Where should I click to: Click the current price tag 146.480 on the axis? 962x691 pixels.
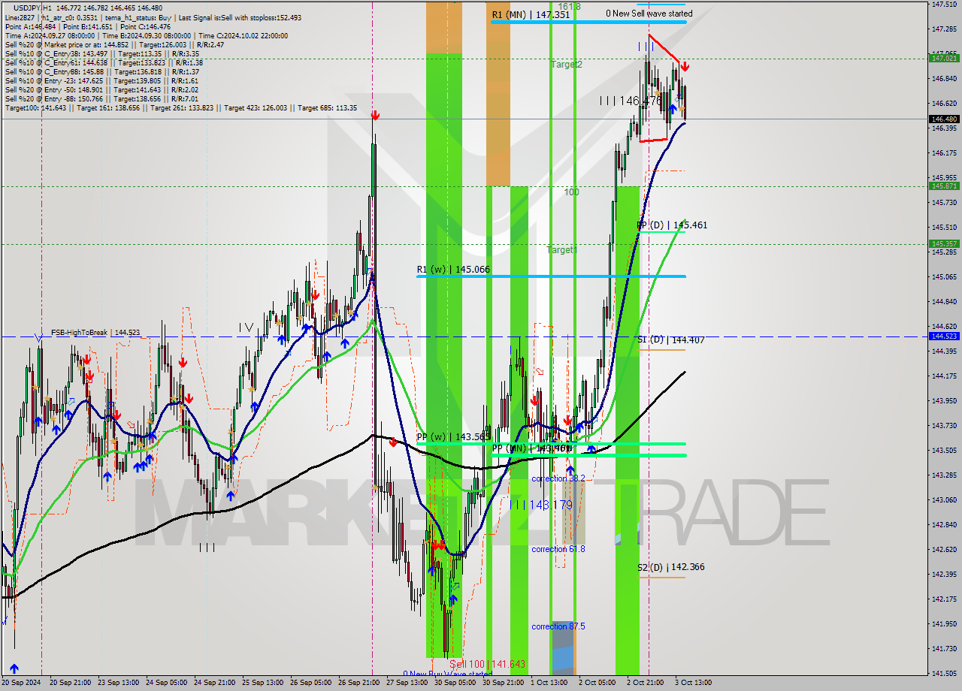(x=944, y=119)
